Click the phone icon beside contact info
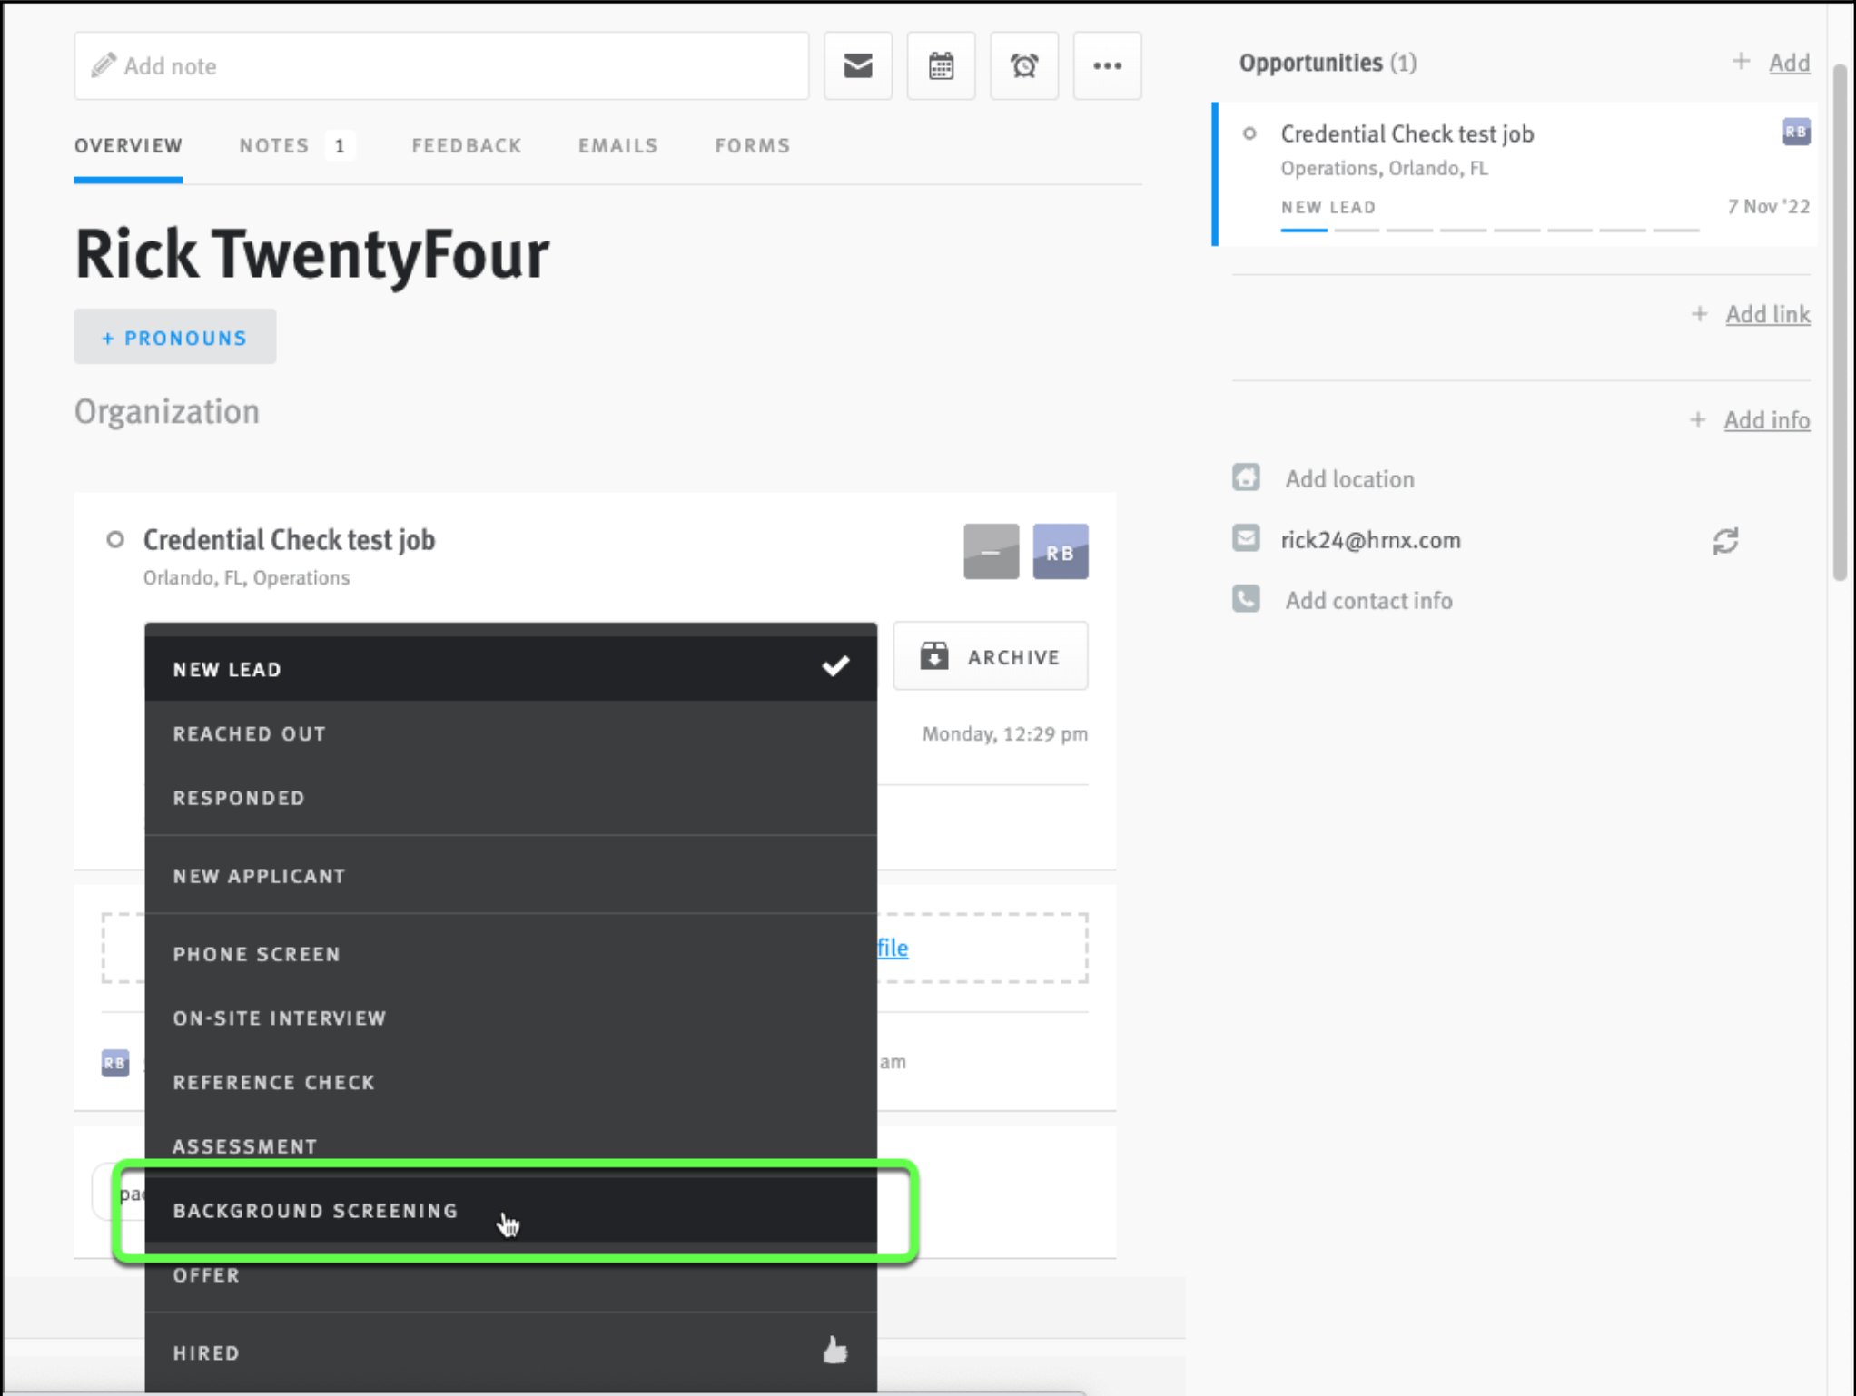1856x1396 pixels. click(1246, 599)
